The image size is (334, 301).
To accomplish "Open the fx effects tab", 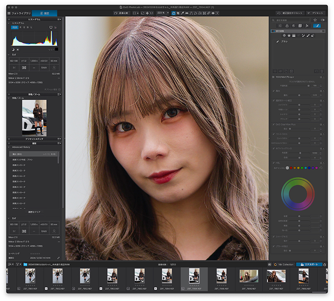I will pos(307,26).
